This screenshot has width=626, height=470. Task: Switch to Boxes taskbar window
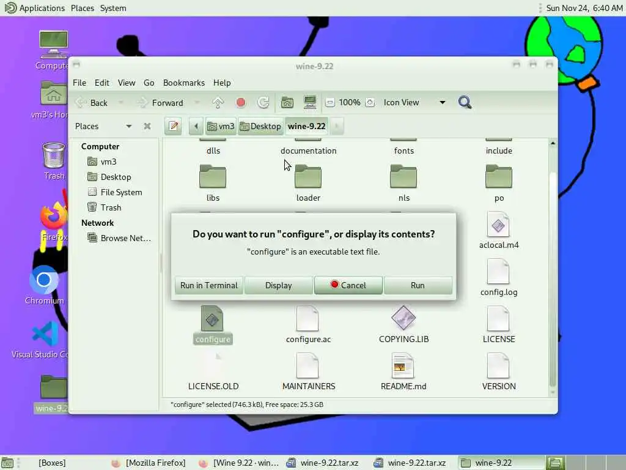tap(52, 463)
